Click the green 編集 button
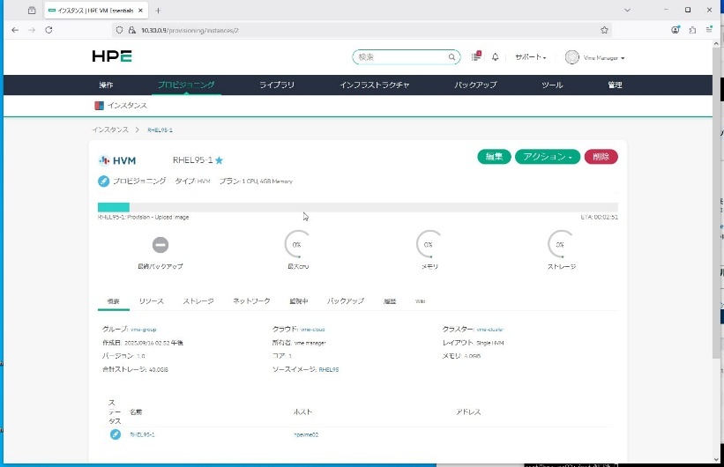 (494, 157)
